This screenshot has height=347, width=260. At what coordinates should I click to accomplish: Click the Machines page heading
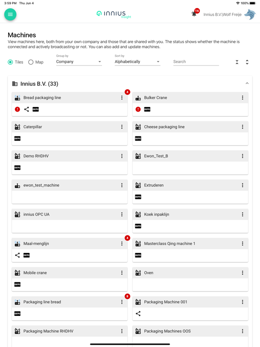pyautogui.click(x=22, y=35)
